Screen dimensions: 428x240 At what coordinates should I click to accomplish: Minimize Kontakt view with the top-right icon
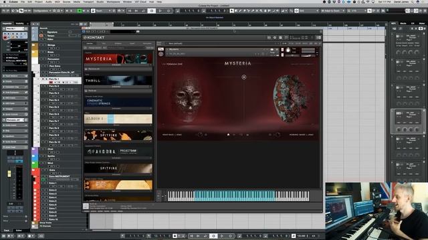[318, 37]
